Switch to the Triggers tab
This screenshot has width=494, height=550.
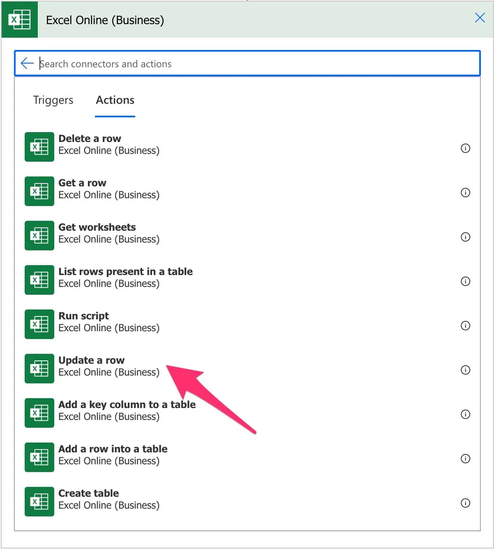(53, 100)
